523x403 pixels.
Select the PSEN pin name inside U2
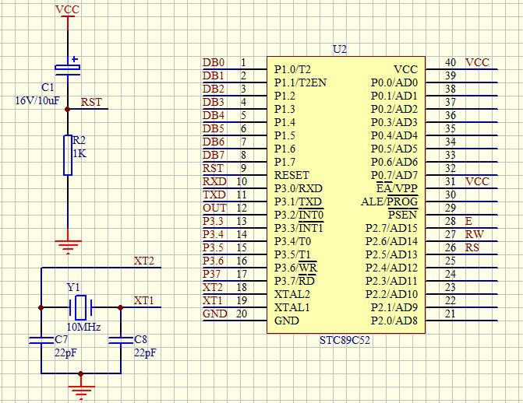click(403, 215)
